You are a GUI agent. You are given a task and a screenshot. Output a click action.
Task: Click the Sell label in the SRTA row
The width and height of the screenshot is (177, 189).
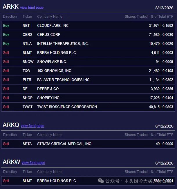coord(6,144)
